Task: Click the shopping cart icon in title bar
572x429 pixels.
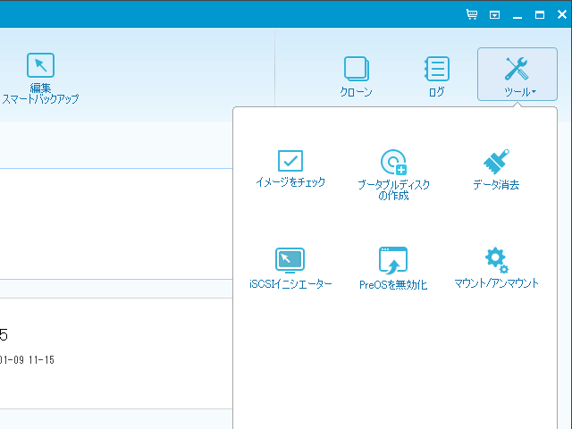Action: pos(472,14)
